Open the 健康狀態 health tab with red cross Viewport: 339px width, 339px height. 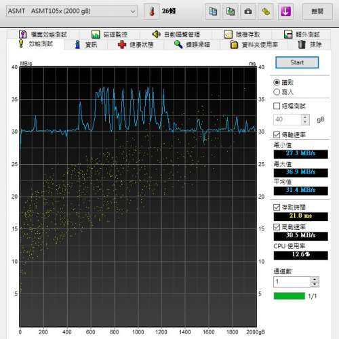[136, 45]
